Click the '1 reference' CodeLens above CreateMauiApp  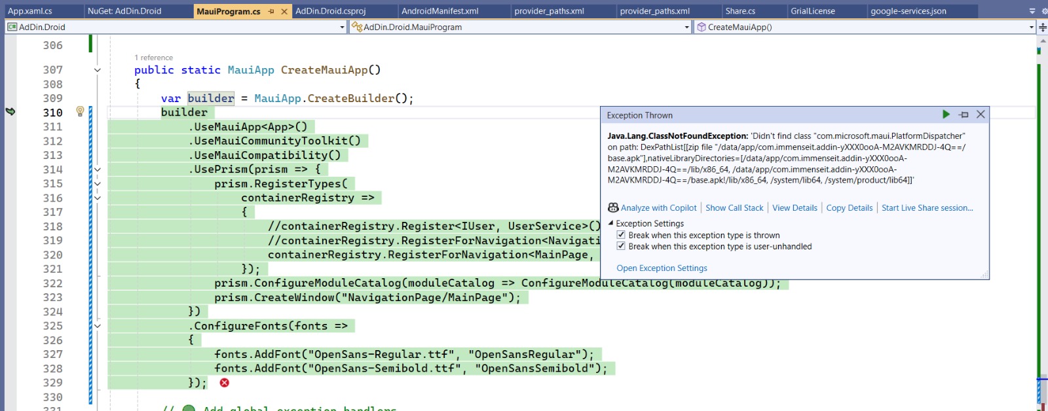pyautogui.click(x=154, y=58)
